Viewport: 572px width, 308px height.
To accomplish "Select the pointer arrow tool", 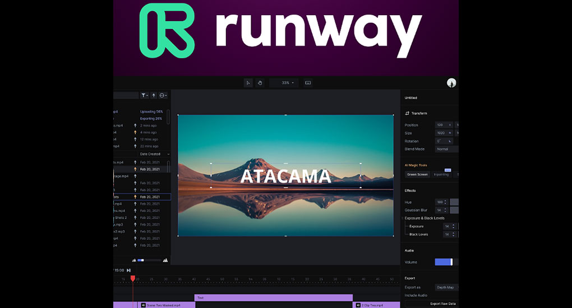I will coord(248,83).
